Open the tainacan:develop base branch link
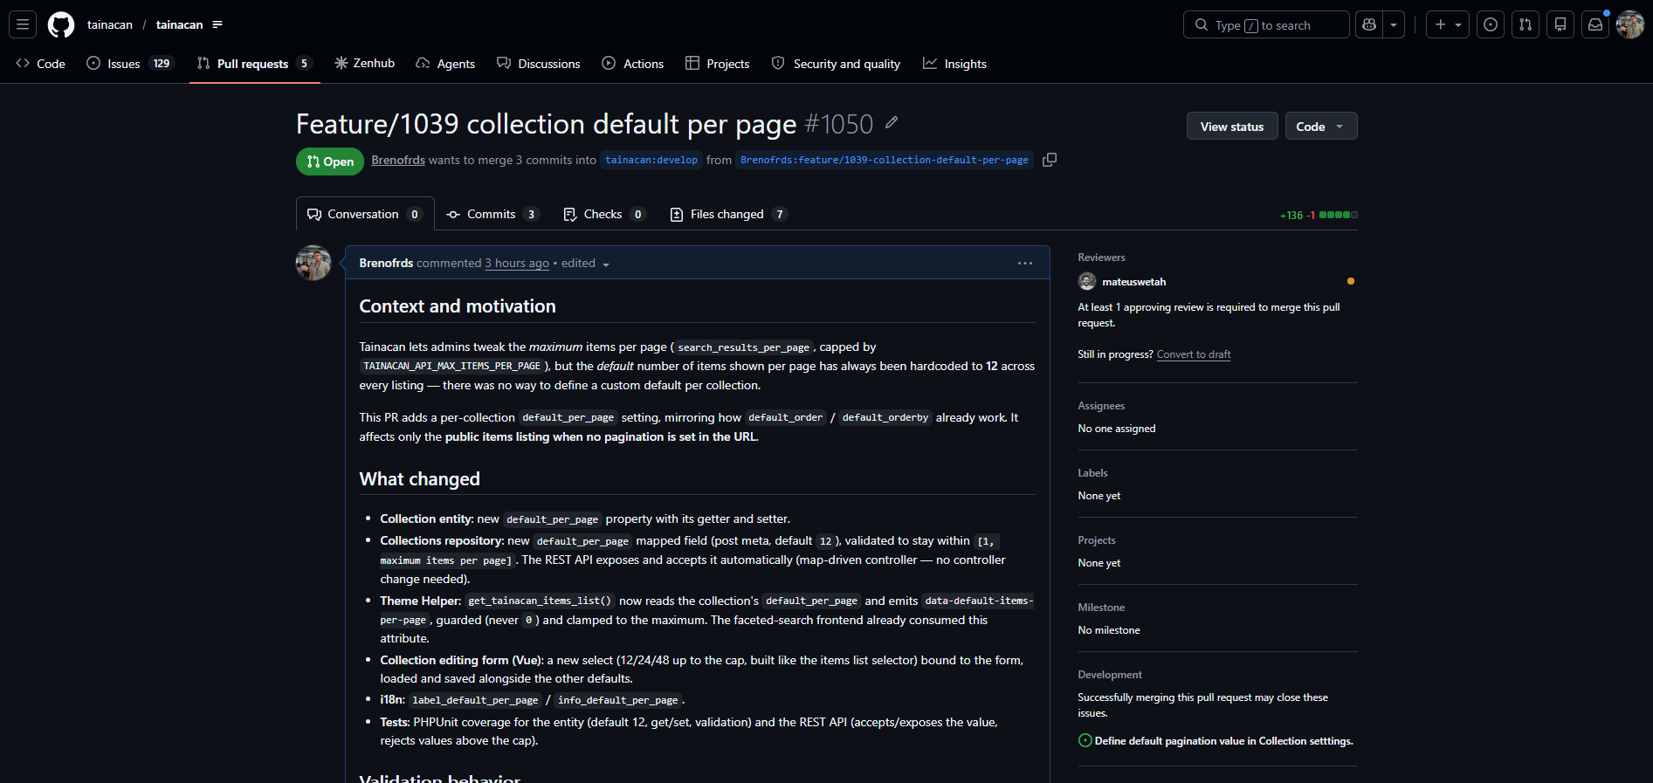 pos(651,160)
